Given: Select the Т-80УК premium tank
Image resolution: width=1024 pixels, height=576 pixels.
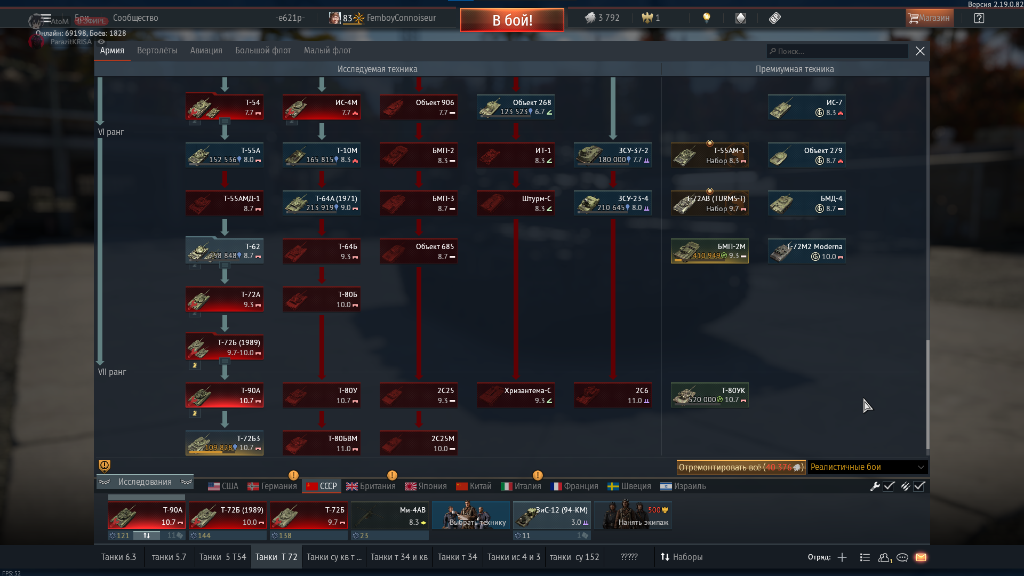Looking at the screenshot, I should (710, 395).
